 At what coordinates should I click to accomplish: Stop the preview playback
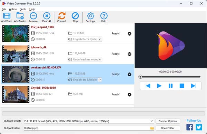coord(182,86)
